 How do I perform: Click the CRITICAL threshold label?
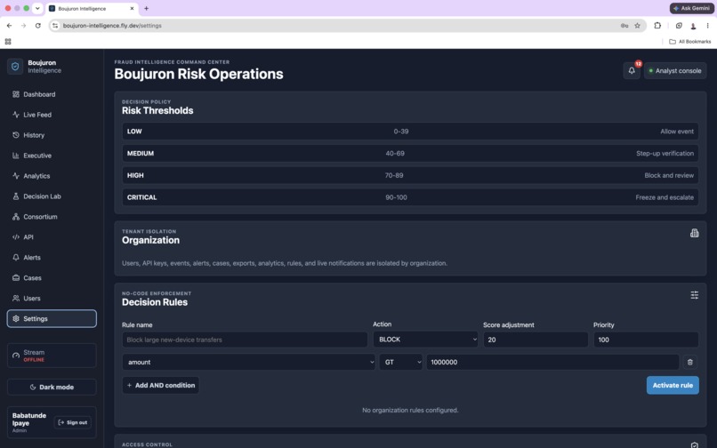pyautogui.click(x=141, y=197)
